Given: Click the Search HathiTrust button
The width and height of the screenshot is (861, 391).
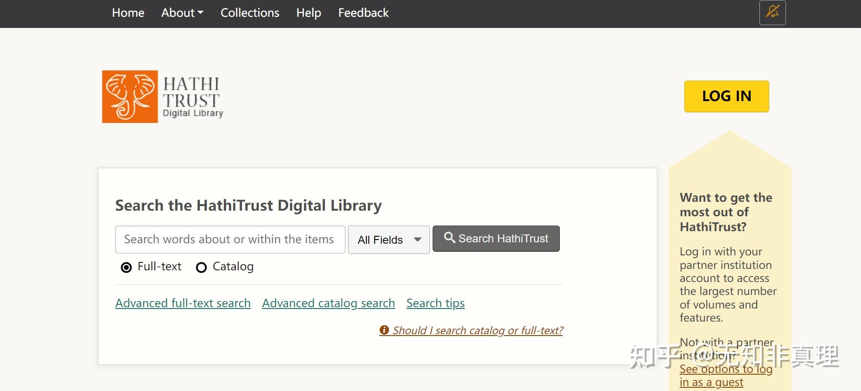Looking at the screenshot, I should (x=496, y=239).
